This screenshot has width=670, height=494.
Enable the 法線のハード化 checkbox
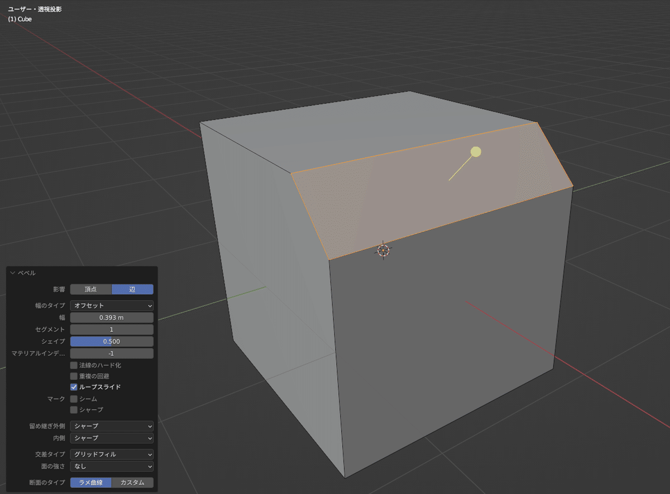[74, 365]
